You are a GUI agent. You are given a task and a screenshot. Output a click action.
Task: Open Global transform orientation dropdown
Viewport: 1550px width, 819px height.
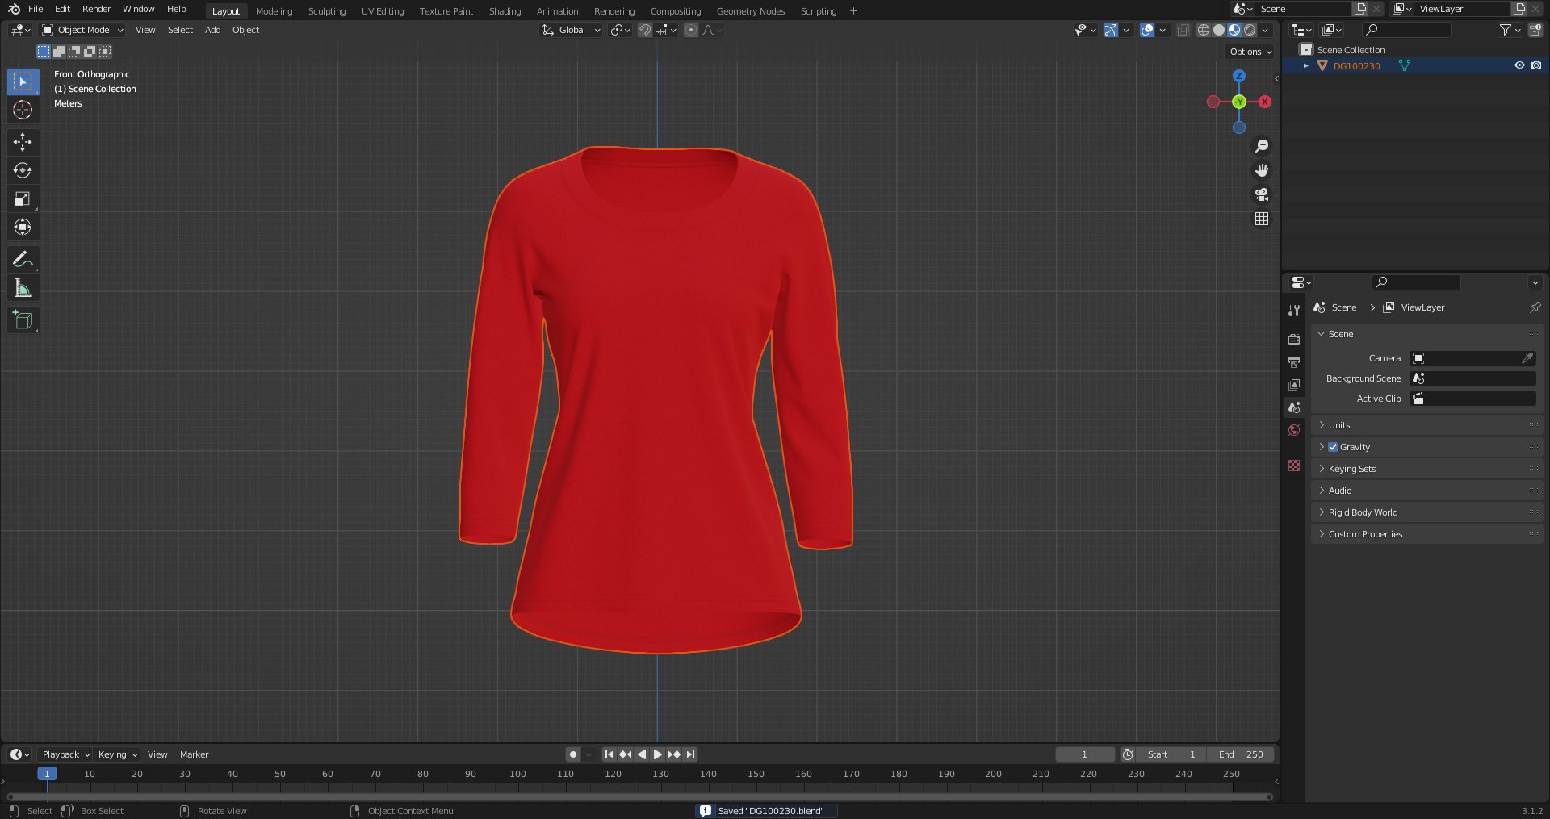tap(572, 30)
